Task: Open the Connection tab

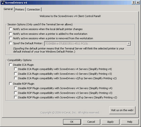Action: click(33, 10)
